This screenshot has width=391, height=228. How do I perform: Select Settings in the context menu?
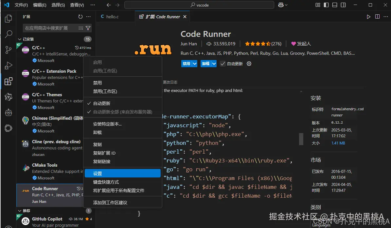pyautogui.click(x=122, y=174)
